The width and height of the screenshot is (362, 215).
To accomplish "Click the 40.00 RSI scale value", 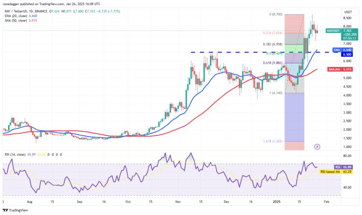I will click(x=347, y=187).
